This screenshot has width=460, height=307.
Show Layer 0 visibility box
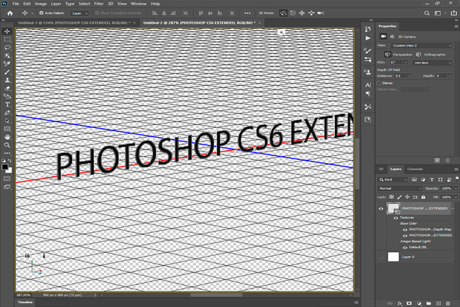point(381,257)
